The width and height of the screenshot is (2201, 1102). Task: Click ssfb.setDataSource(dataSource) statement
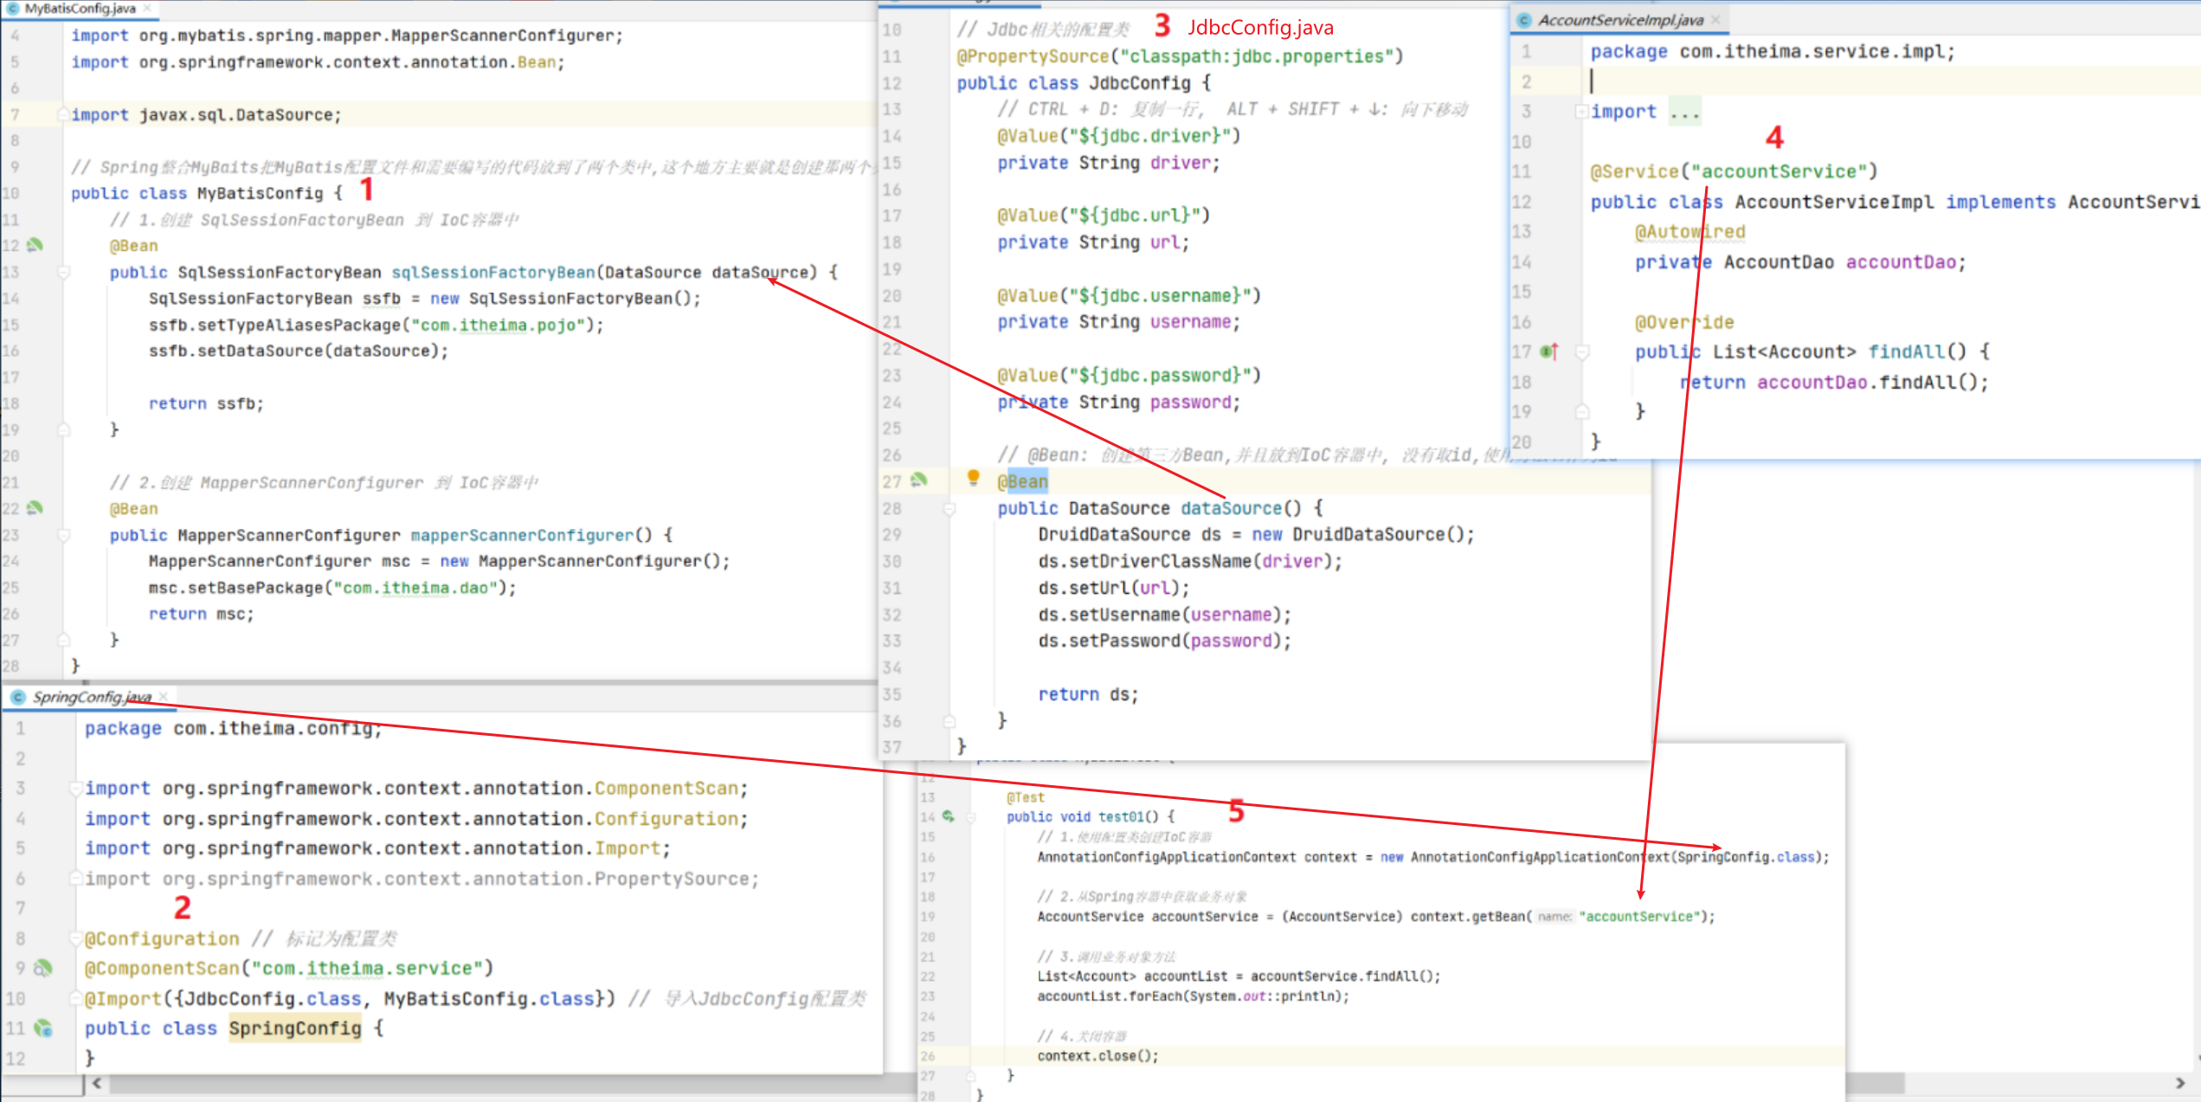[299, 351]
